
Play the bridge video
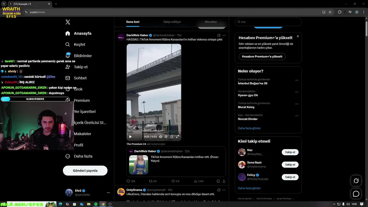click(x=130, y=137)
